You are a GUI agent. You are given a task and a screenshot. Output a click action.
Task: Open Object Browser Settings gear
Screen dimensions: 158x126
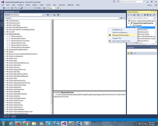(58, 15)
